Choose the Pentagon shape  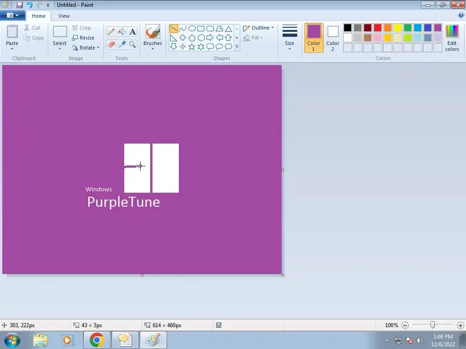pyautogui.click(x=192, y=38)
